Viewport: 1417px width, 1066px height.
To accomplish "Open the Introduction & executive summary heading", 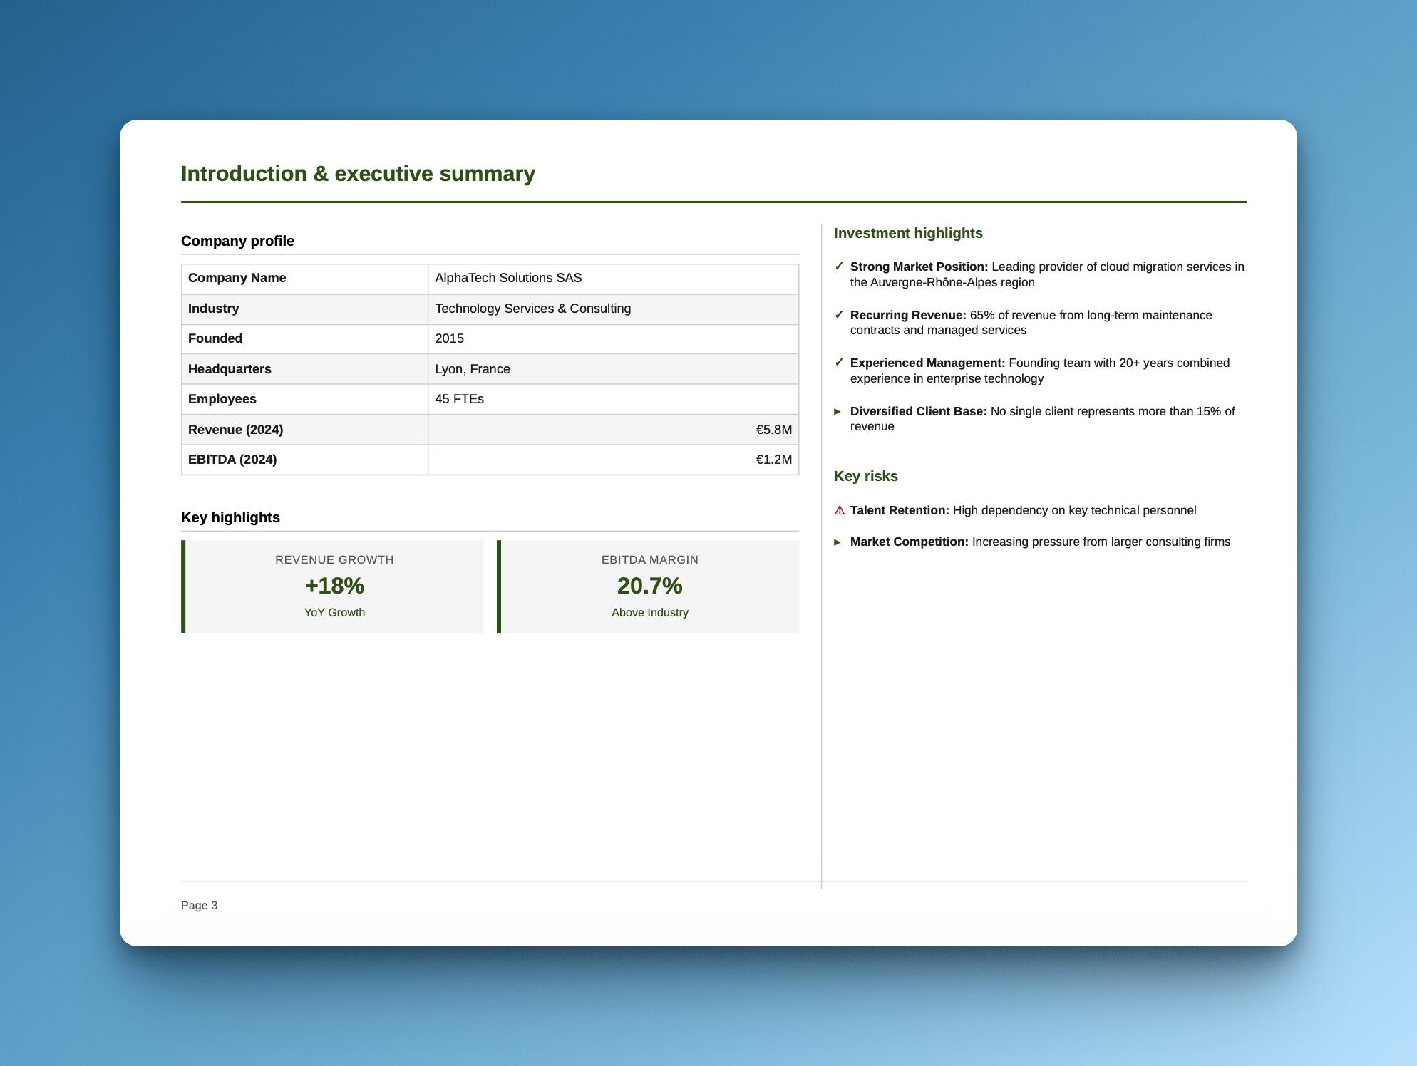I will pyautogui.click(x=358, y=173).
